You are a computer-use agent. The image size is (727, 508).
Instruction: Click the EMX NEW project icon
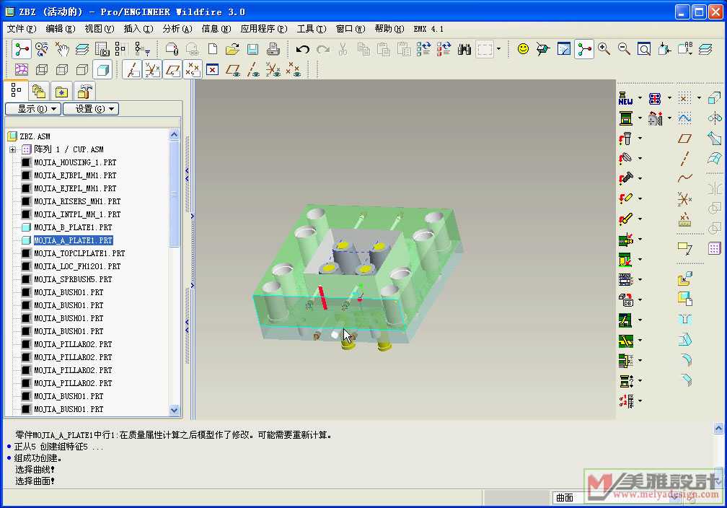pos(625,98)
